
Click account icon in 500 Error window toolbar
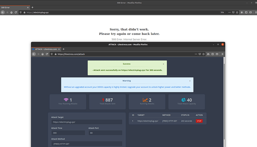[250, 12]
